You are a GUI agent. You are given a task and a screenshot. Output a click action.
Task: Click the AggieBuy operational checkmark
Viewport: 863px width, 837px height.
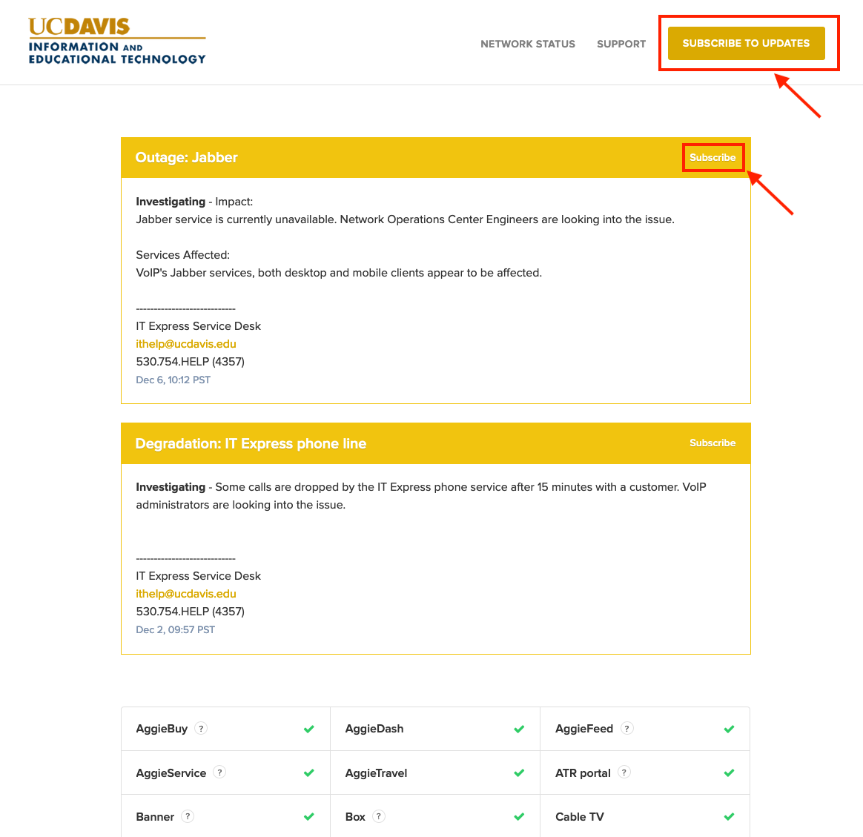[x=308, y=730]
